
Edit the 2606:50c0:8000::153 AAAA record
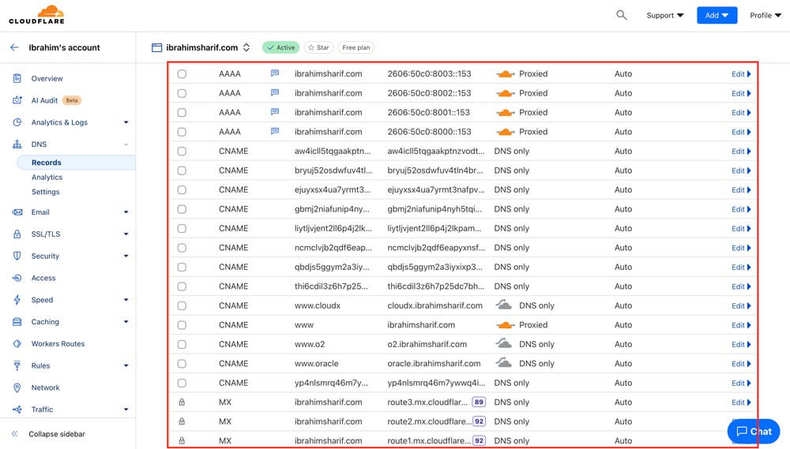(741, 132)
